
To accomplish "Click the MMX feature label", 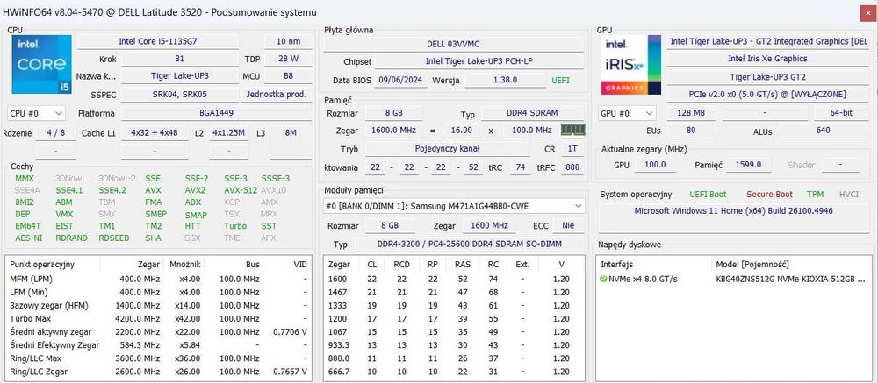I will pyautogui.click(x=25, y=179).
